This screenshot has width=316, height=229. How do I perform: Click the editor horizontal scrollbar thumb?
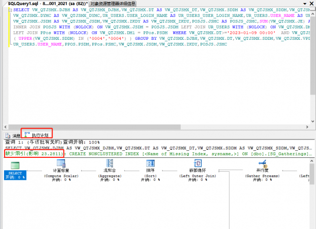(x=94, y=127)
